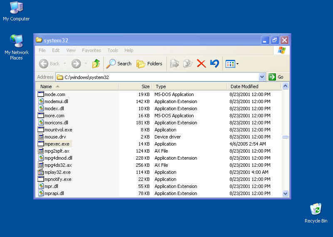Sort by the Name column header
Viewport: 333px width, 237px height.
[x=77, y=86]
